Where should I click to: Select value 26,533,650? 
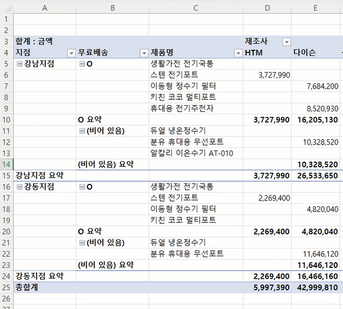[x=315, y=175]
